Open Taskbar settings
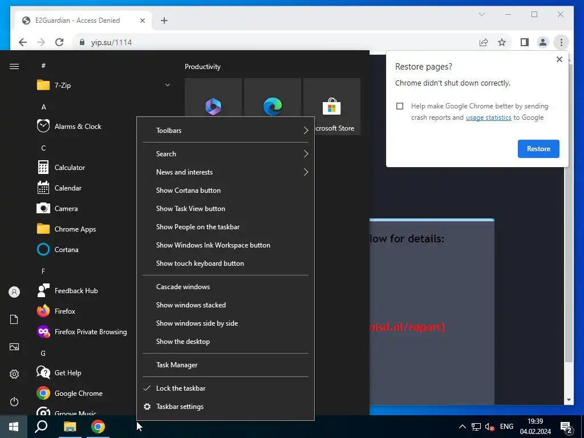This screenshot has height=438, width=584. pos(225,406)
